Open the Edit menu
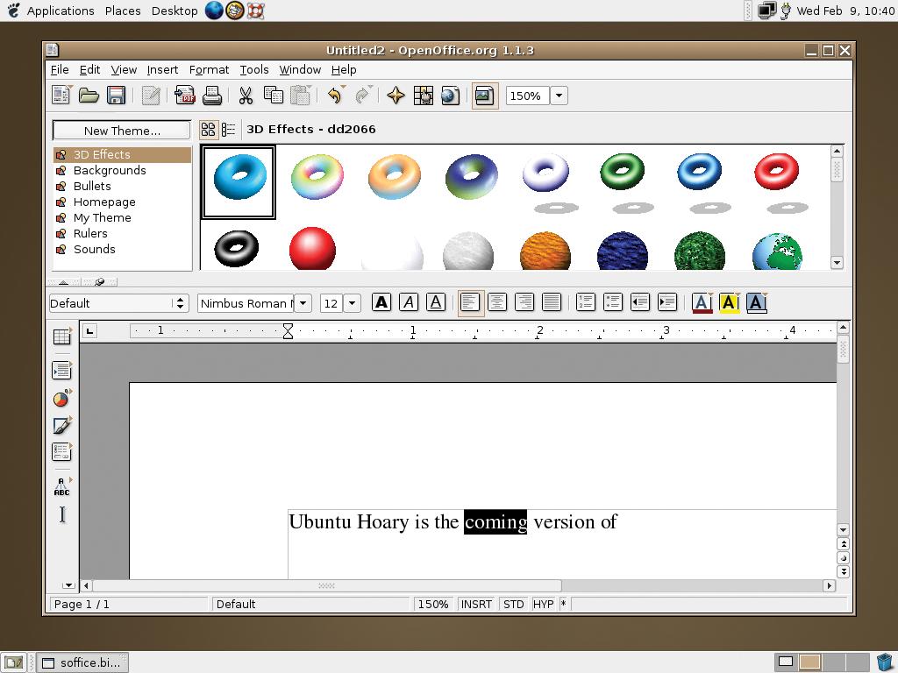 (x=90, y=70)
